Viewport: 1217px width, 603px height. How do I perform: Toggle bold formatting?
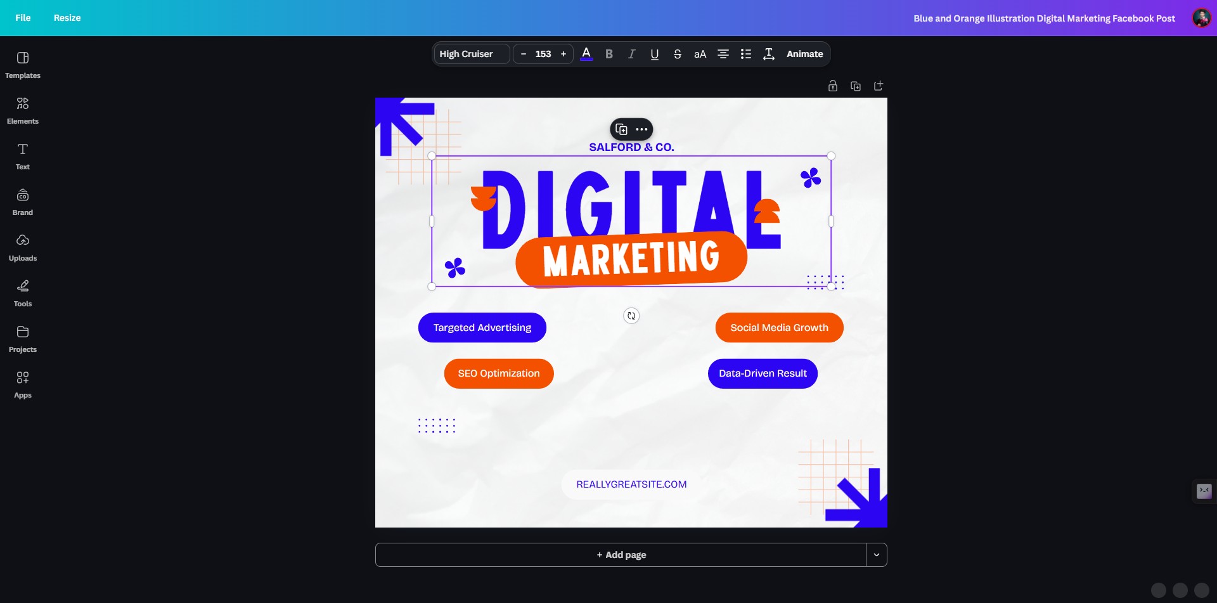pyautogui.click(x=609, y=54)
